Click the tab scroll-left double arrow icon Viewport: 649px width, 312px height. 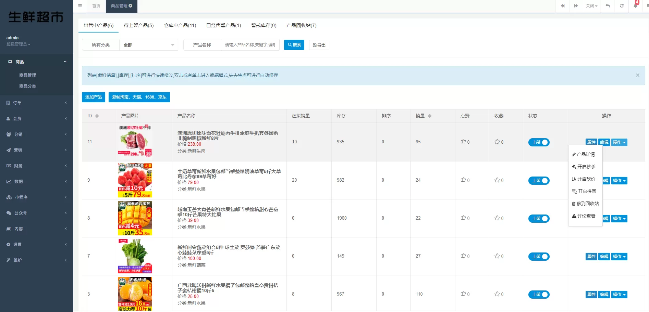[562, 6]
